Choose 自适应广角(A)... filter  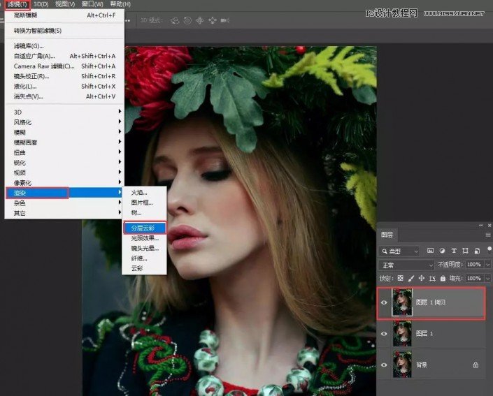[x=64, y=56]
